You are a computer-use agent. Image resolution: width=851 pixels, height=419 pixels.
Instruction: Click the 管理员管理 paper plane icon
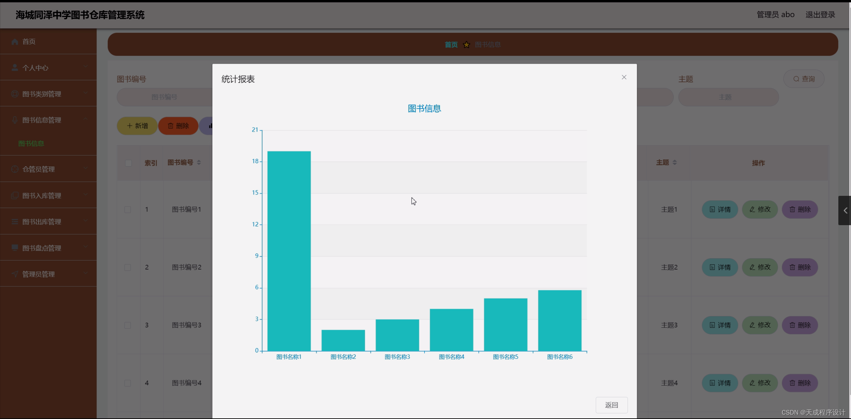tap(15, 274)
